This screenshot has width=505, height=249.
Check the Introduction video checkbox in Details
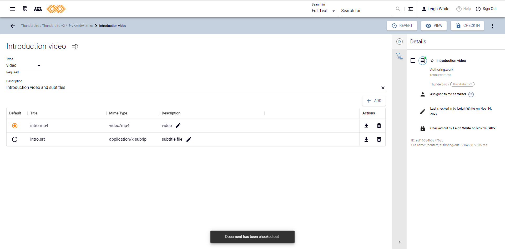413,61
